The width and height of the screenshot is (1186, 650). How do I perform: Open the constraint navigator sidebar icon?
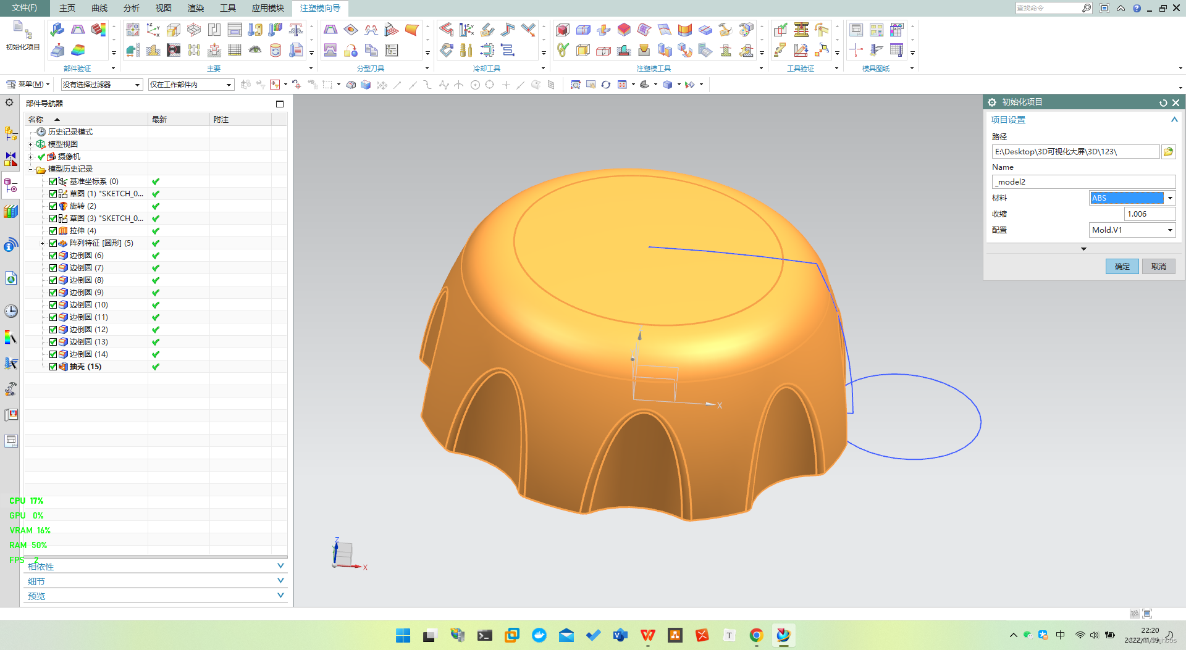(11, 159)
